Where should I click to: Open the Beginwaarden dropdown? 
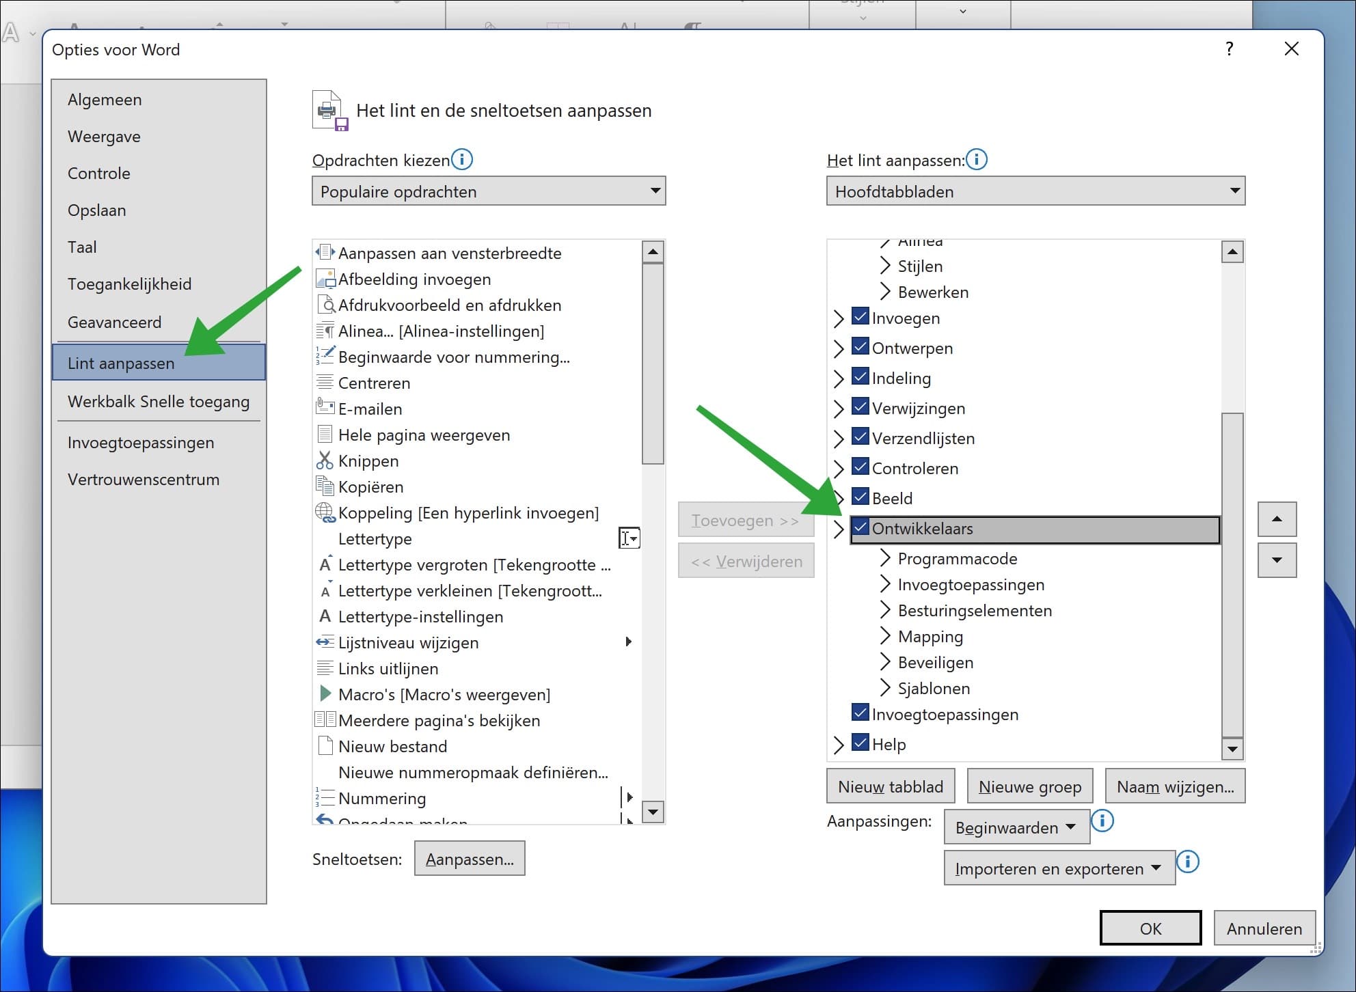tap(1016, 827)
